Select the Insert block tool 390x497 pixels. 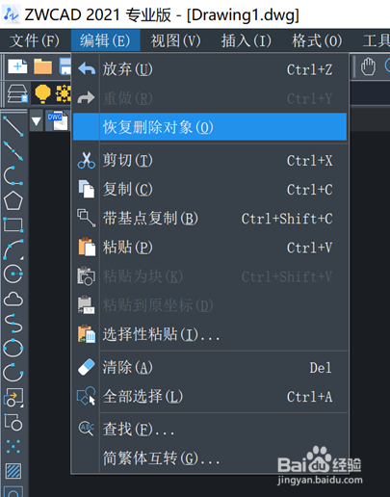(x=13, y=398)
